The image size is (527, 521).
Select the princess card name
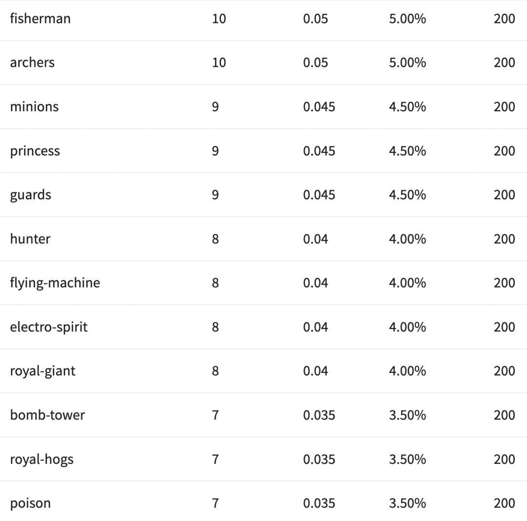[x=35, y=151]
